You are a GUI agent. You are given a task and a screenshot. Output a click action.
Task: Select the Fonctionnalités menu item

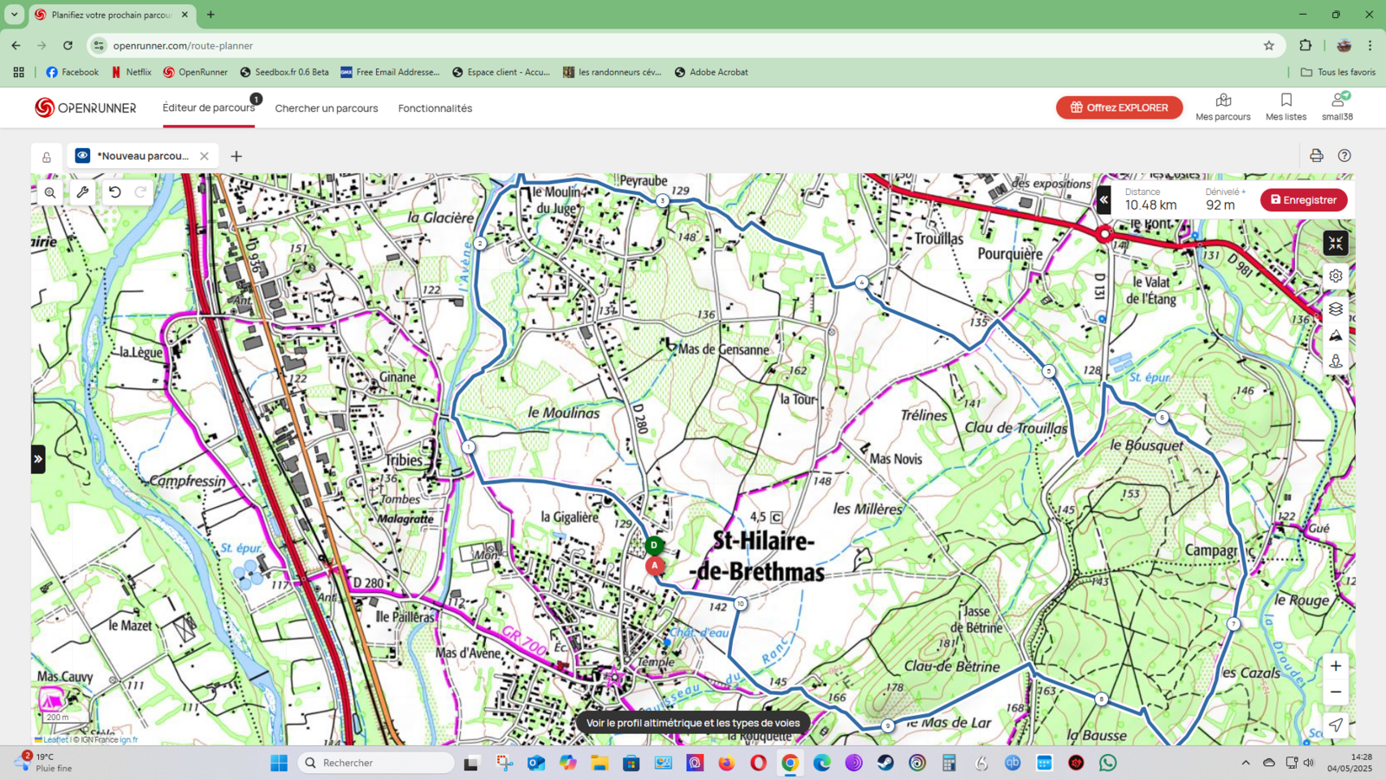tap(435, 108)
